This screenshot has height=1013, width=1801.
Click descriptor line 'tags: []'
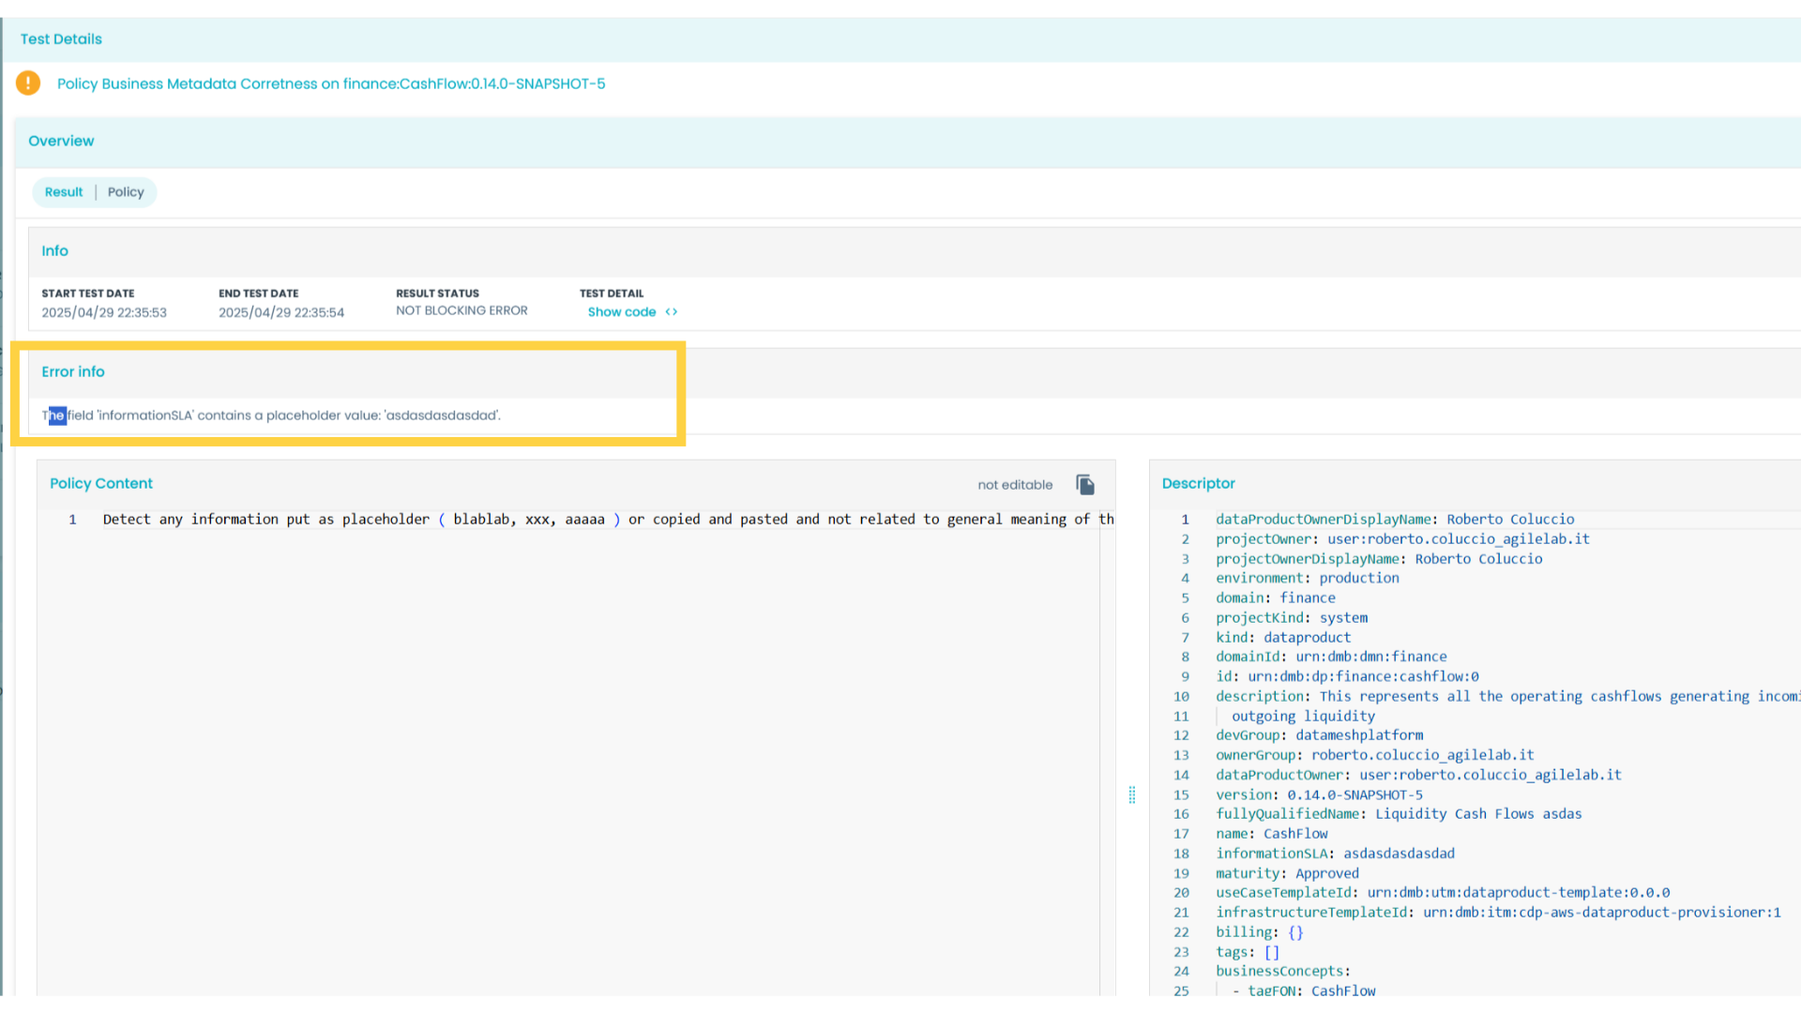point(1248,952)
